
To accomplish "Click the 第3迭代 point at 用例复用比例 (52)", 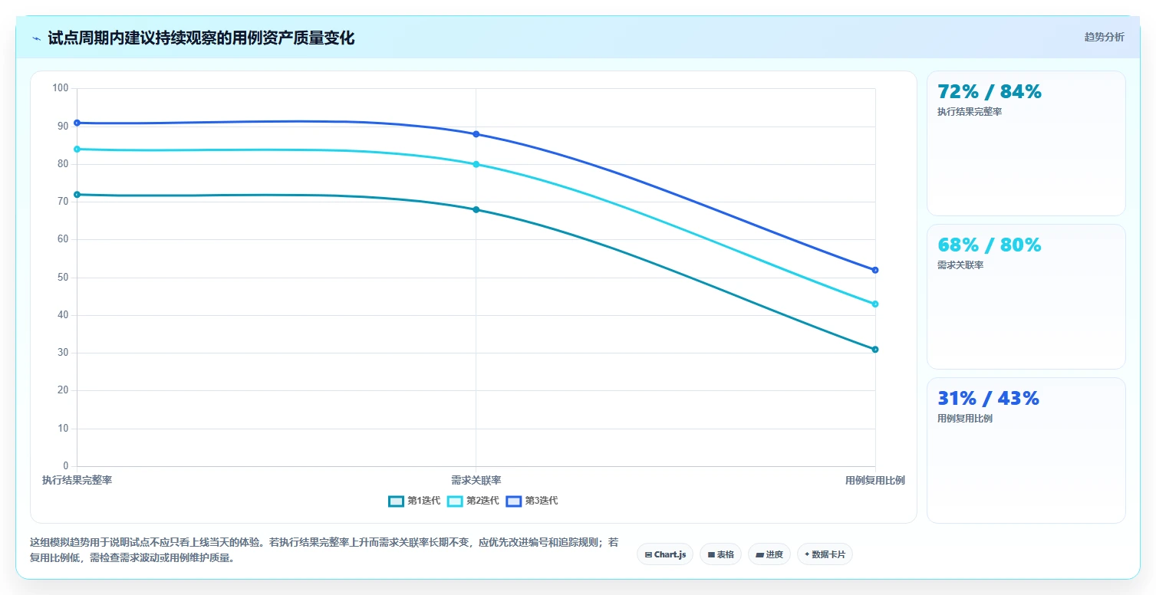I will 875,270.
